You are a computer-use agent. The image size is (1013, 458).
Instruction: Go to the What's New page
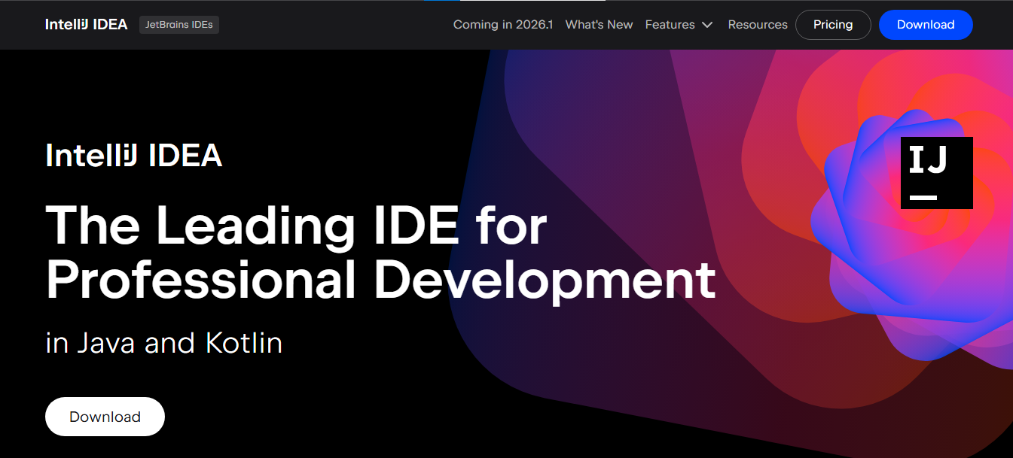coord(599,25)
